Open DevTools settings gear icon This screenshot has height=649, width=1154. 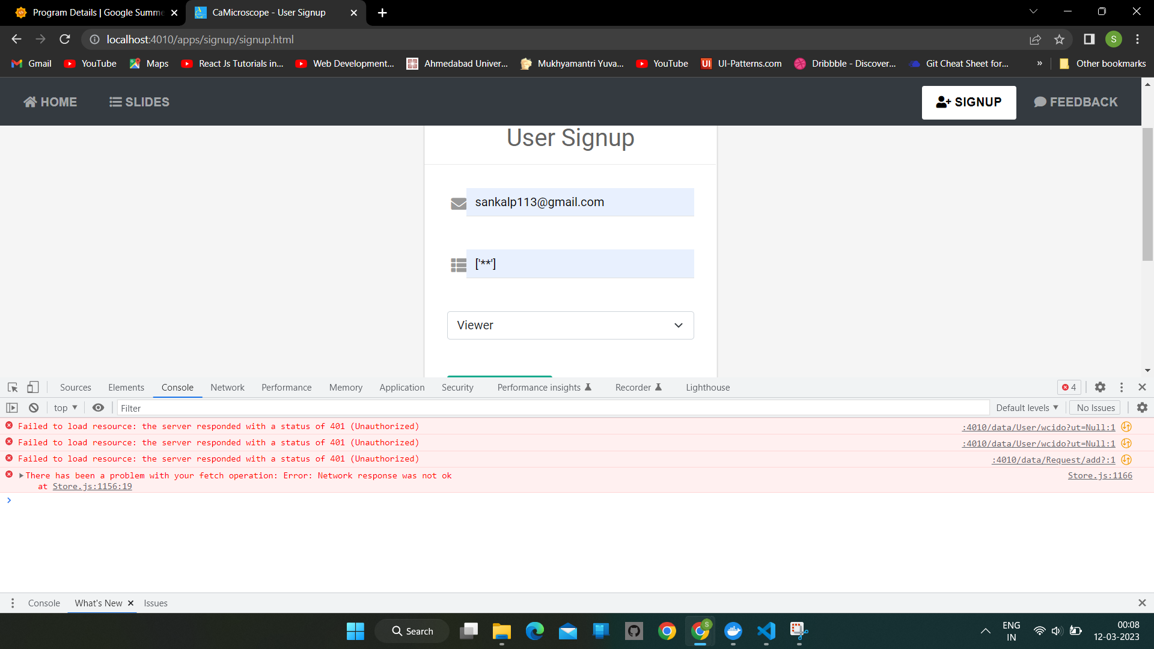[x=1100, y=388]
